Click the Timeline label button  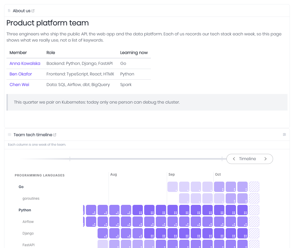point(247,159)
